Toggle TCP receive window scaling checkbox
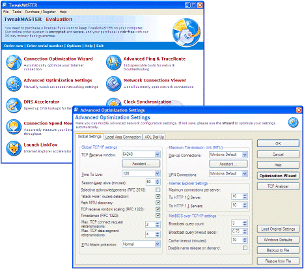The image size is (304, 271). pyautogui.click(x=158, y=209)
